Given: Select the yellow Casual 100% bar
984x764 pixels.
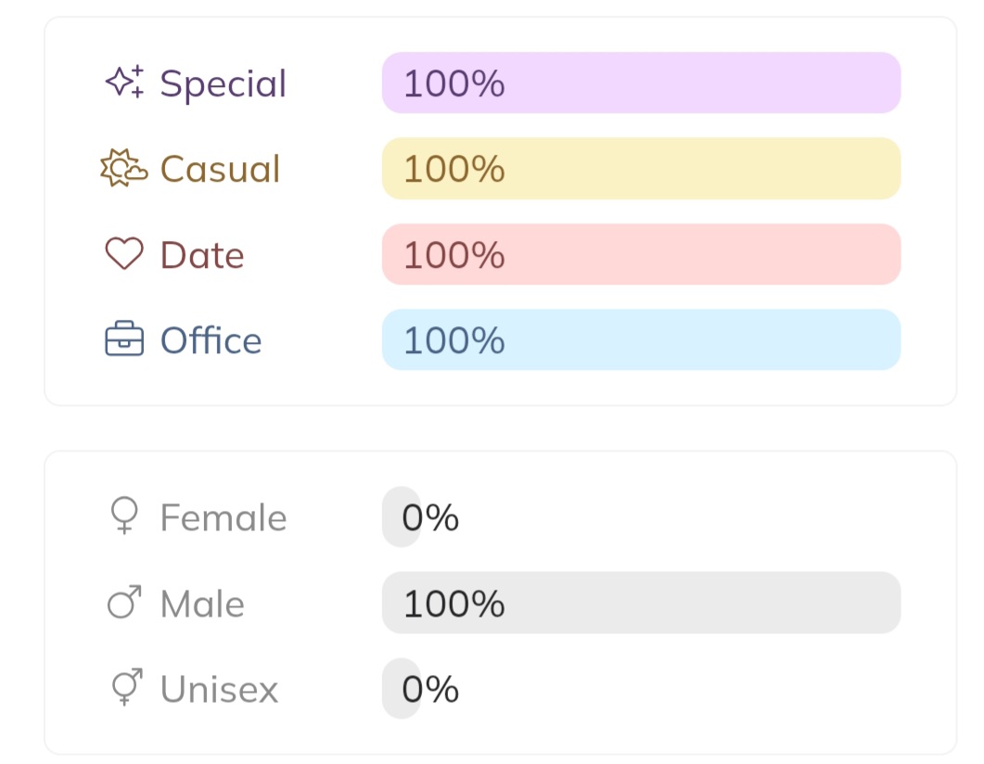Looking at the screenshot, I should [x=641, y=169].
